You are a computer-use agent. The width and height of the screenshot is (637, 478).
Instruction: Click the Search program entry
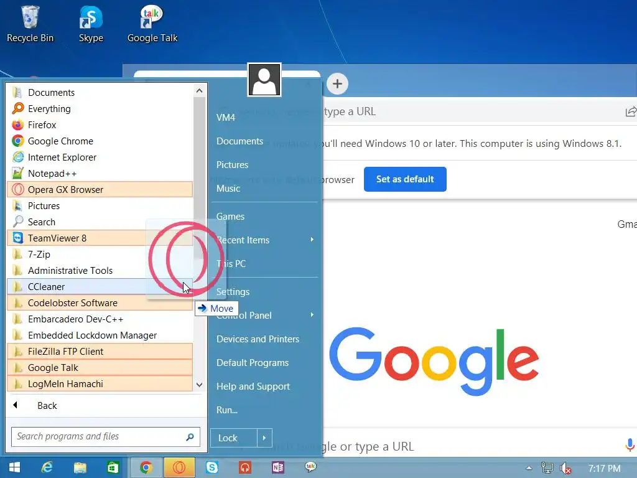100,222
